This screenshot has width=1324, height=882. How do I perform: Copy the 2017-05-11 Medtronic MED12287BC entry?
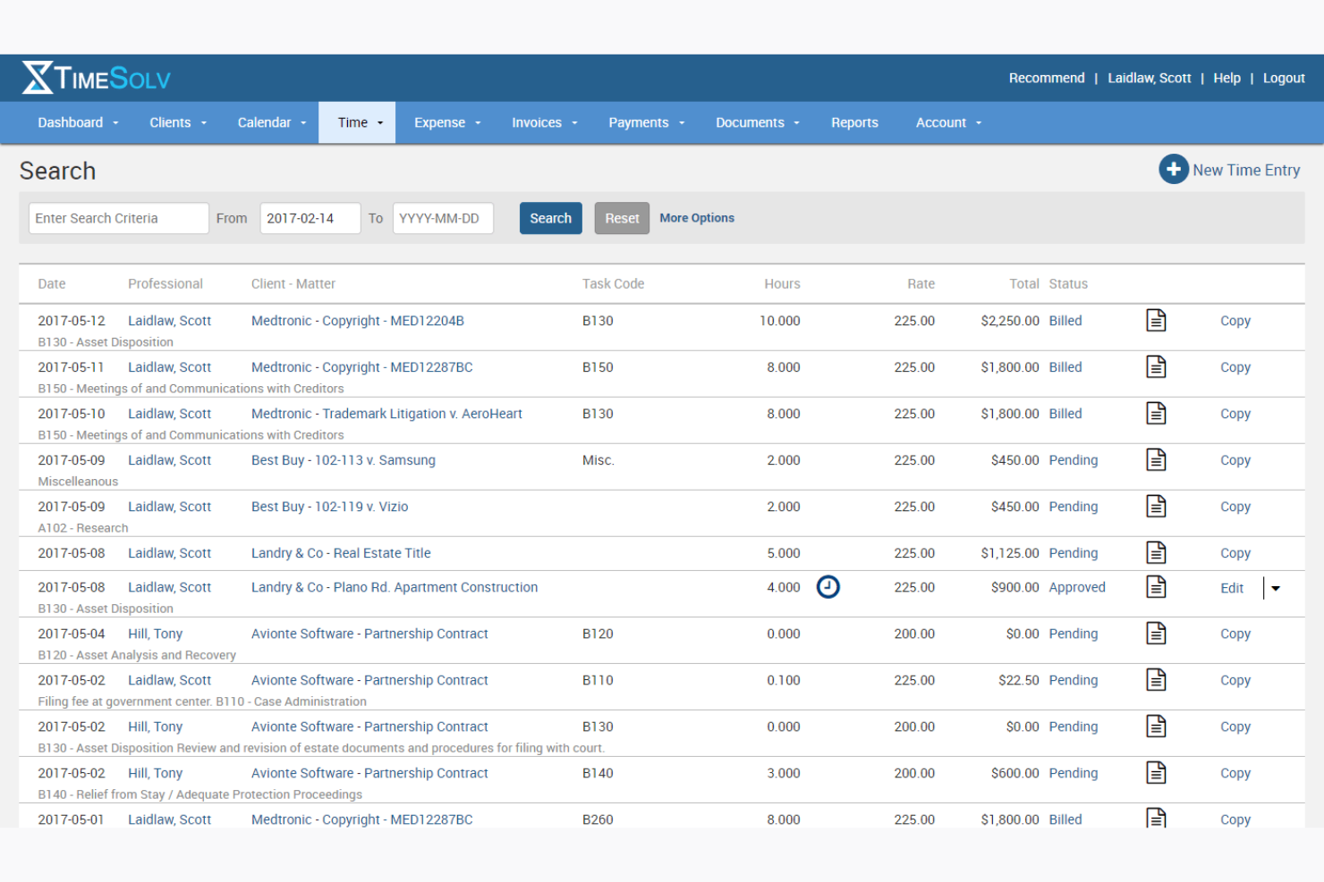[x=1235, y=367]
